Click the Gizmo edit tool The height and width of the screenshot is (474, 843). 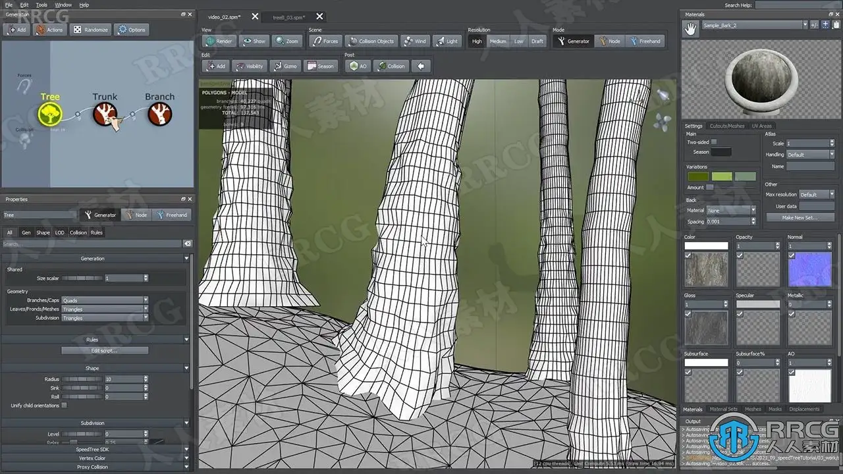pyautogui.click(x=284, y=66)
